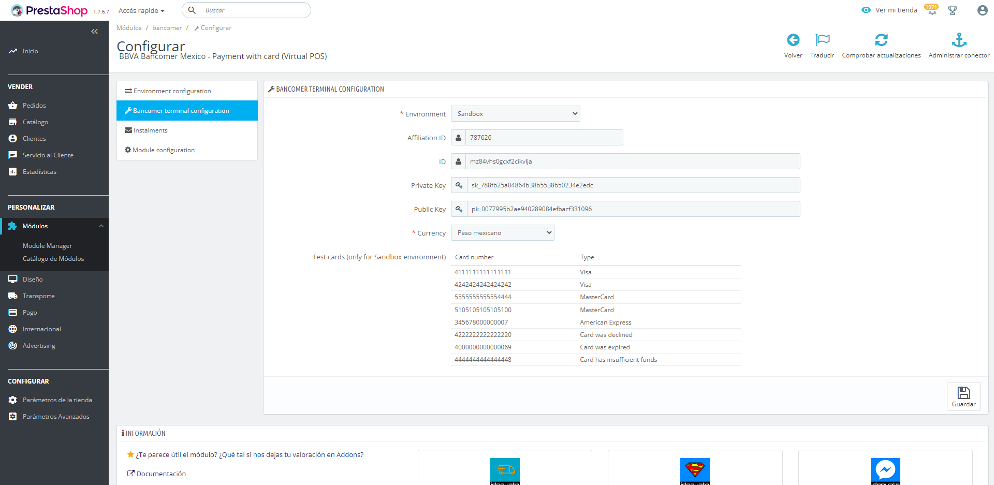The height and width of the screenshot is (485, 994).
Task: Click the Ver mi tienda eye icon
Action: tap(866, 10)
